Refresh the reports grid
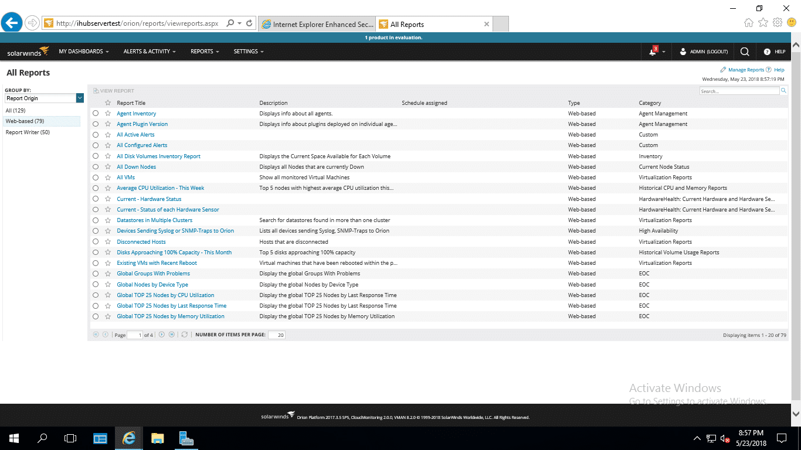This screenshot has height=450, width=801. tap(184, 335)
